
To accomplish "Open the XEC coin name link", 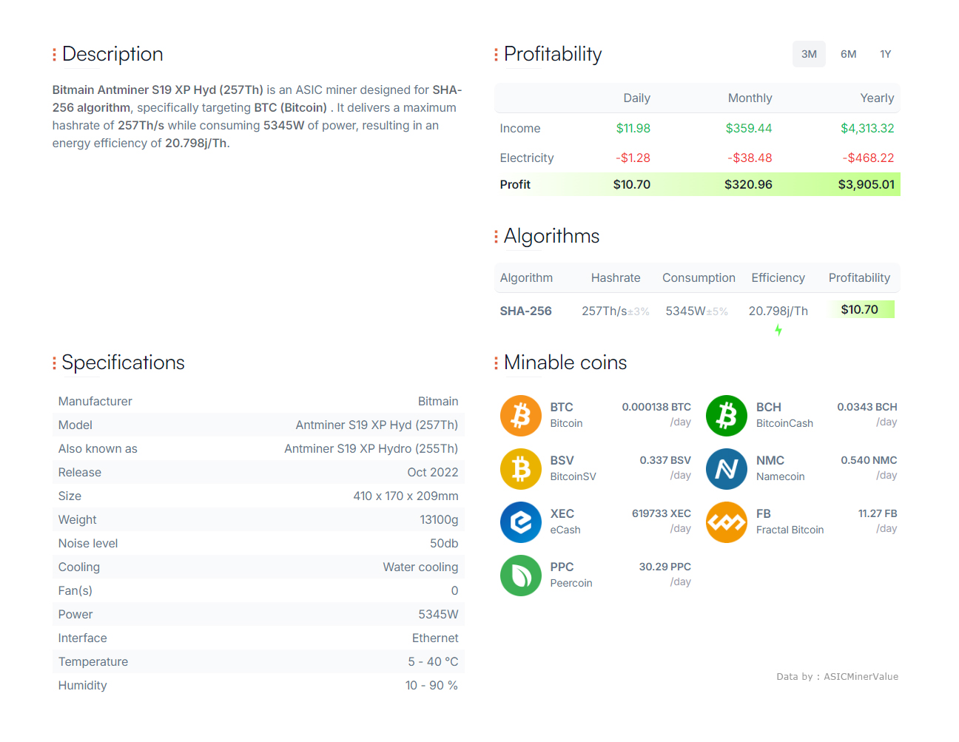I will (x=562, y=513).
